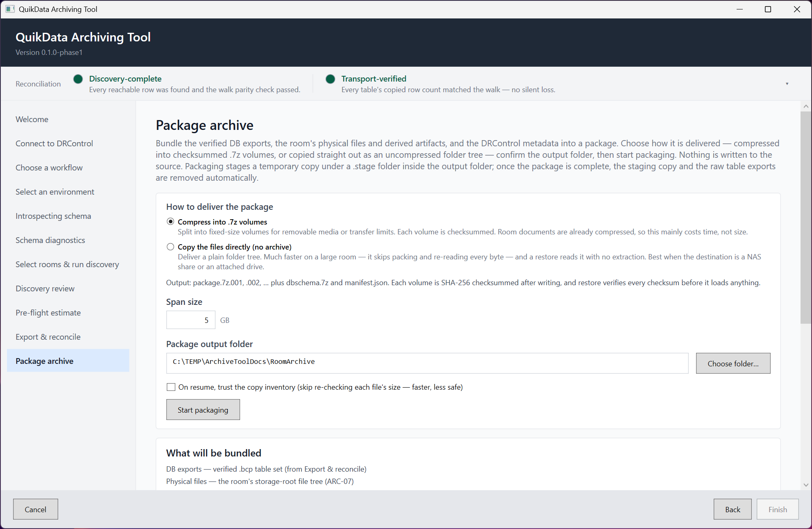
Task: Click the Discovery-complete green status dot
Action: (78, 79)
